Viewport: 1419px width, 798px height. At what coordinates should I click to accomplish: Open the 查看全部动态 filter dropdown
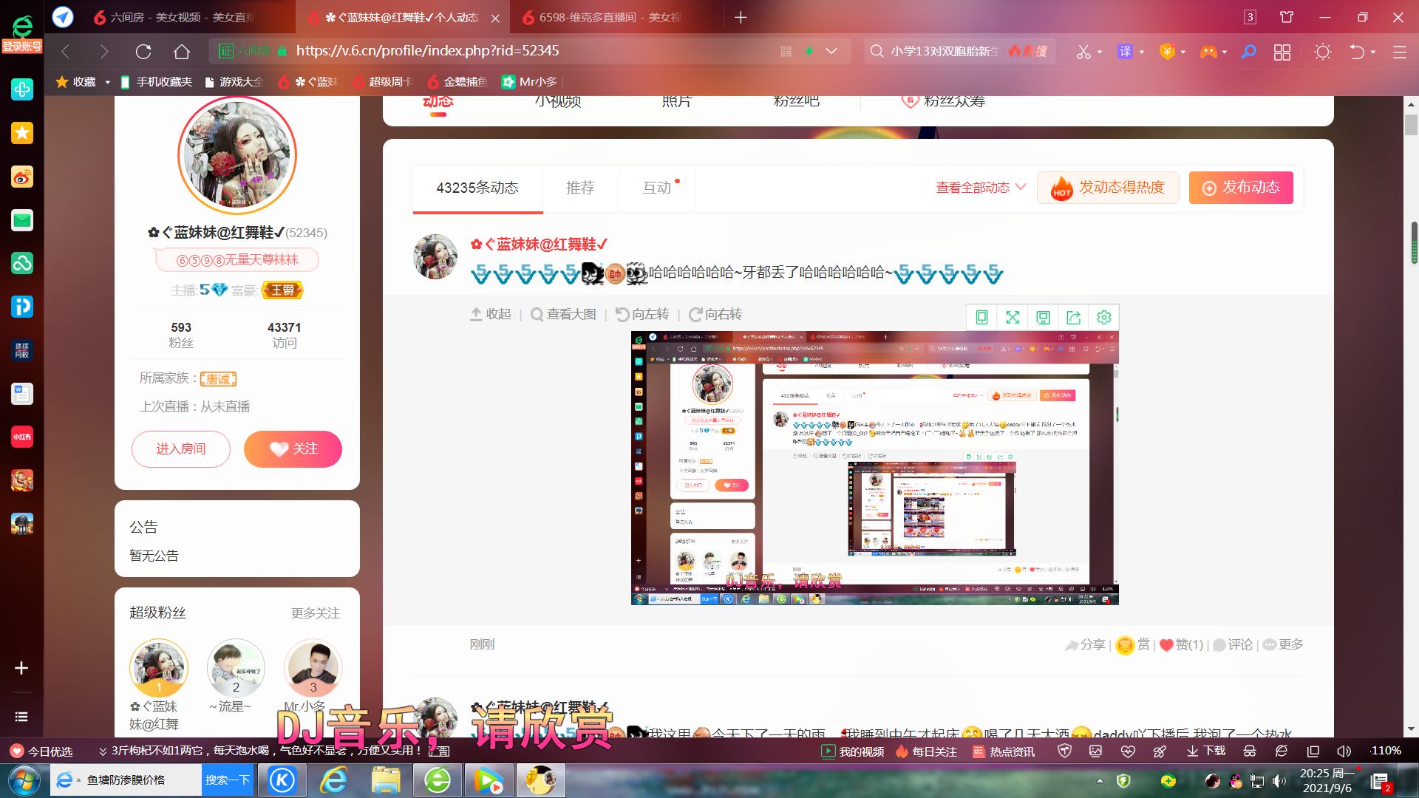click(980, 188)
